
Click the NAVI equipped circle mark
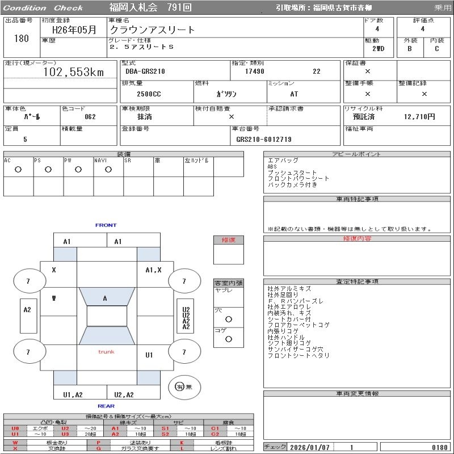click(x=108, y=170)
